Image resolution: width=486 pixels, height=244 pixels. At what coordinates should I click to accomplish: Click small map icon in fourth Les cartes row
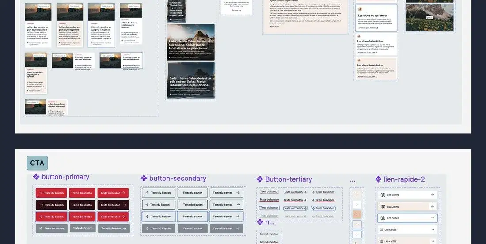(x=382, y=230)
